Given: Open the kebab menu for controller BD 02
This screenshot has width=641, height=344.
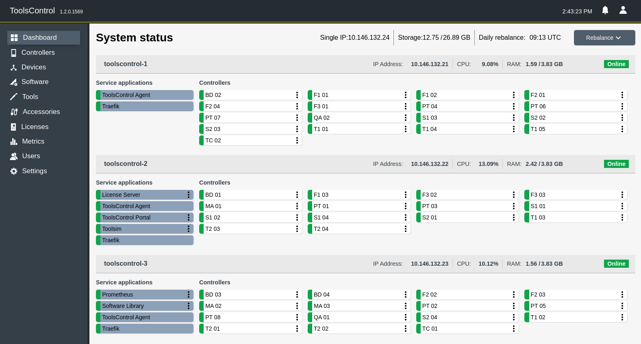Looking at the screenshot, I should pyautogui.click(x=297, y=95).
